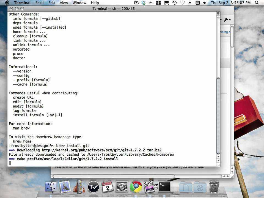The width and height of the screenshot is (264, 198).
Task: Open the Time Machine menu bar icon
Action: tap(174, 3)
